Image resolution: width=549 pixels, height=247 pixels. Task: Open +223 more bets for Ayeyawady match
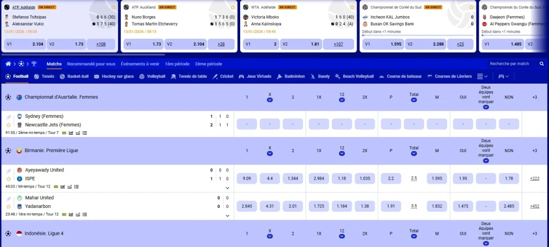tap(535, 178)
